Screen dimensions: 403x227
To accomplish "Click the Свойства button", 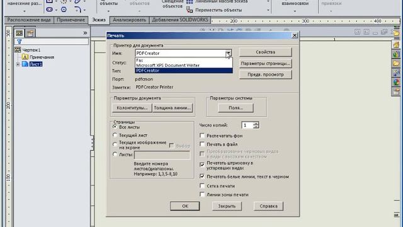I will pos(266,52).
